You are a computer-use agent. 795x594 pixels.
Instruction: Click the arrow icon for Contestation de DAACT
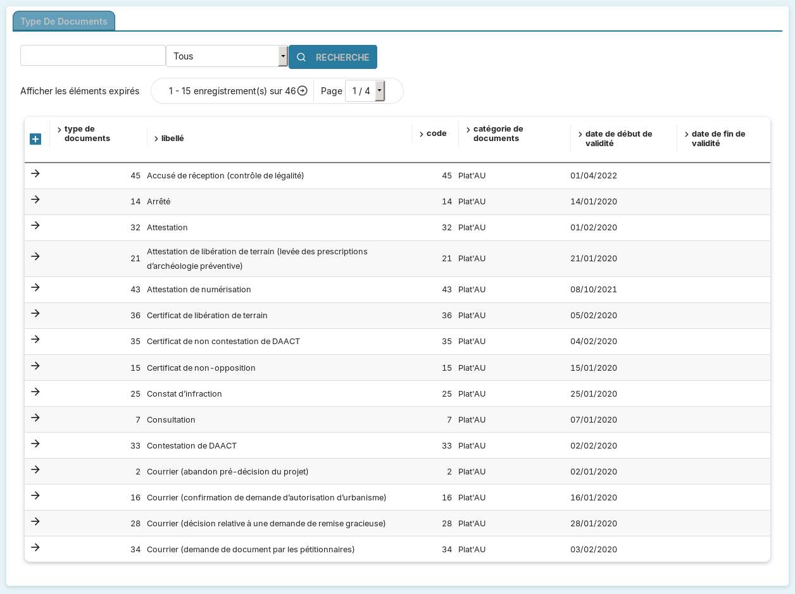35,444
